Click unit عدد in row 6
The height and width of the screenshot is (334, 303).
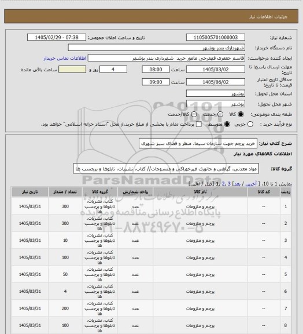135,292
